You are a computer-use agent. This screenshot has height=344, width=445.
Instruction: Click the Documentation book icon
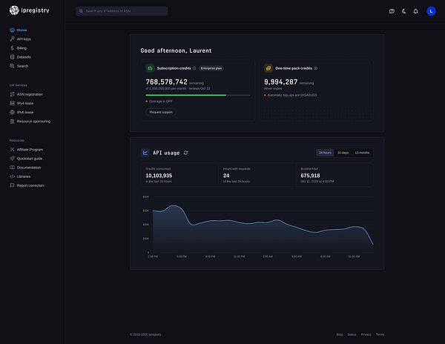pos(12,168)
